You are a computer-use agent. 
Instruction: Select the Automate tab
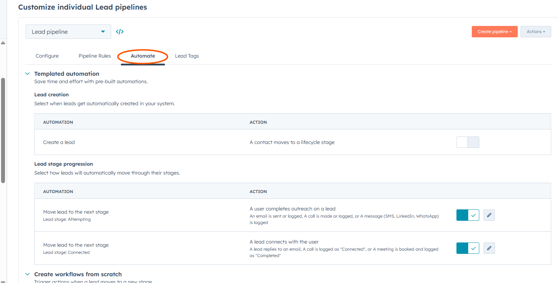[143, 56]
